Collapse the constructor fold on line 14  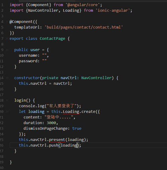pyautogui.click(x=7, y=78)
